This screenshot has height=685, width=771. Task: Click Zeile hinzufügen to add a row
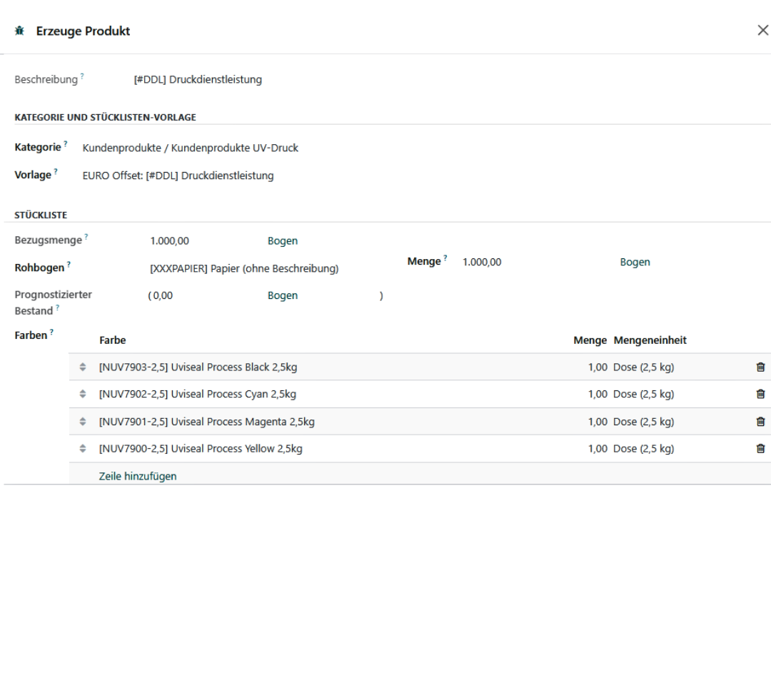coord(137,476)
